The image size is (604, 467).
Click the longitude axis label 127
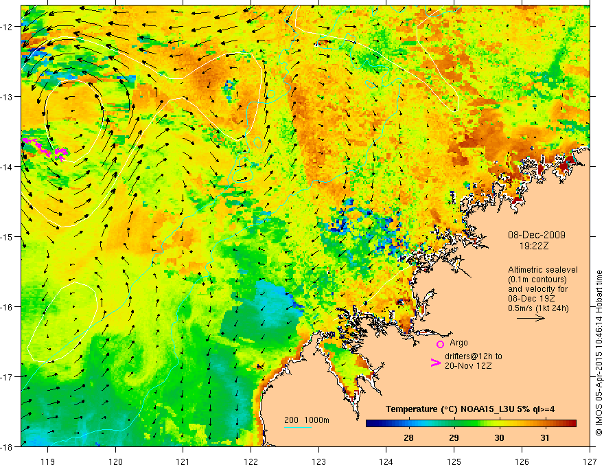pyautogui.click(x=590, y=462)
